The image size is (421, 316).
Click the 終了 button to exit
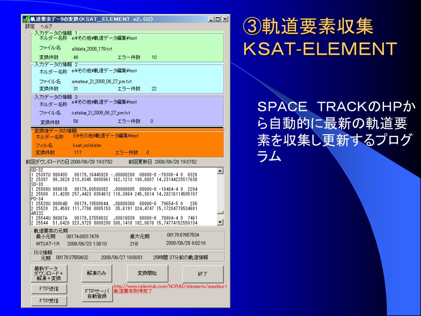[203, 274]
